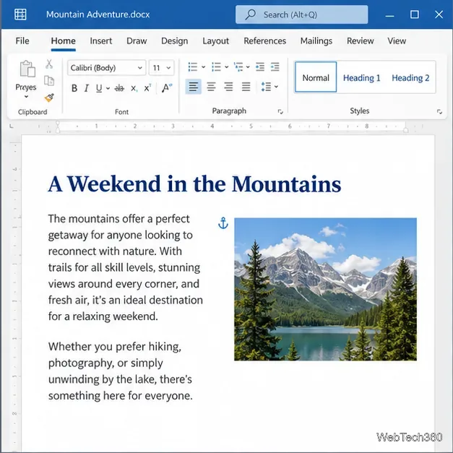Switch to the Layout tab
Viewport: 453px width, 453px height.
click(x=215, y=40)
